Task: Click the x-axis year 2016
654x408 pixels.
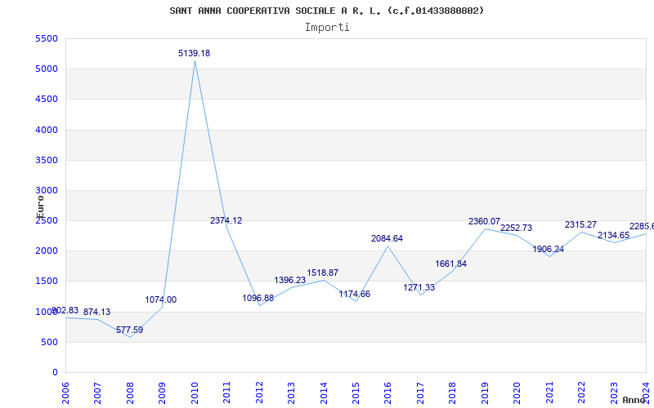Action: pos(387,393)
